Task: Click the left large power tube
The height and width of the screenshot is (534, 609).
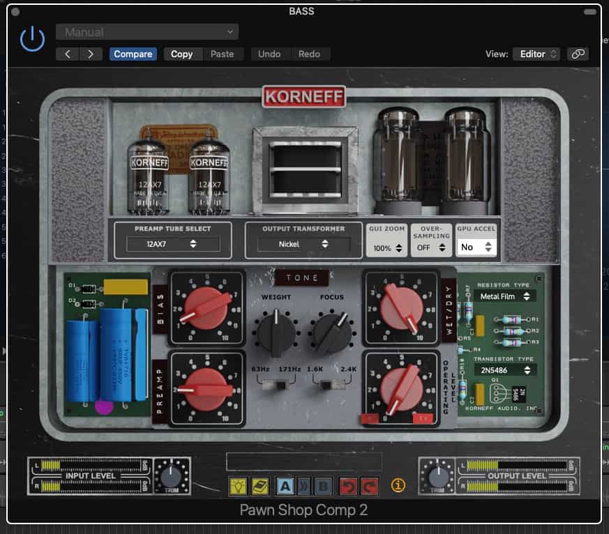Action: [397, 160]
